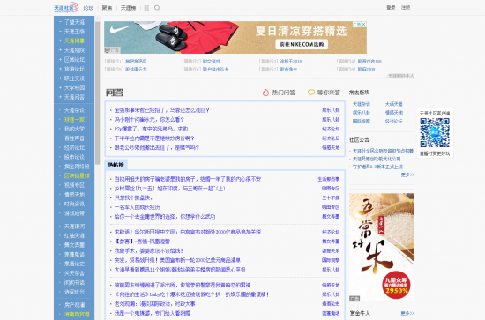Screen dimensions: 485x320
Task: Open 关天茶舍 board in sidebar
Action: (74, 273)
